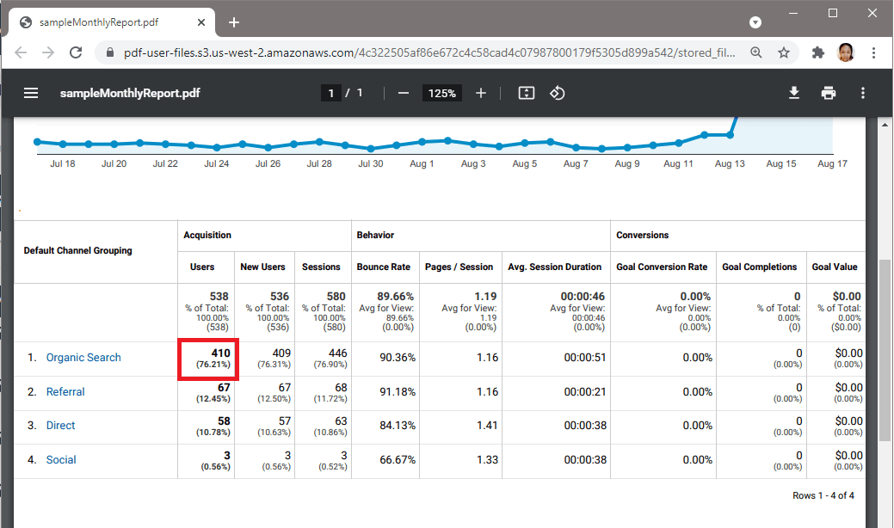Viewport: 894px width, 528px height.
Task: Click the Organic Search link
Action: click(x=83, y=358)
